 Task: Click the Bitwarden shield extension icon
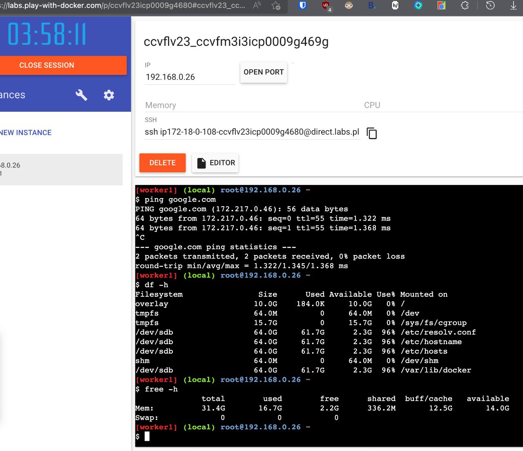tap(302, 6)
